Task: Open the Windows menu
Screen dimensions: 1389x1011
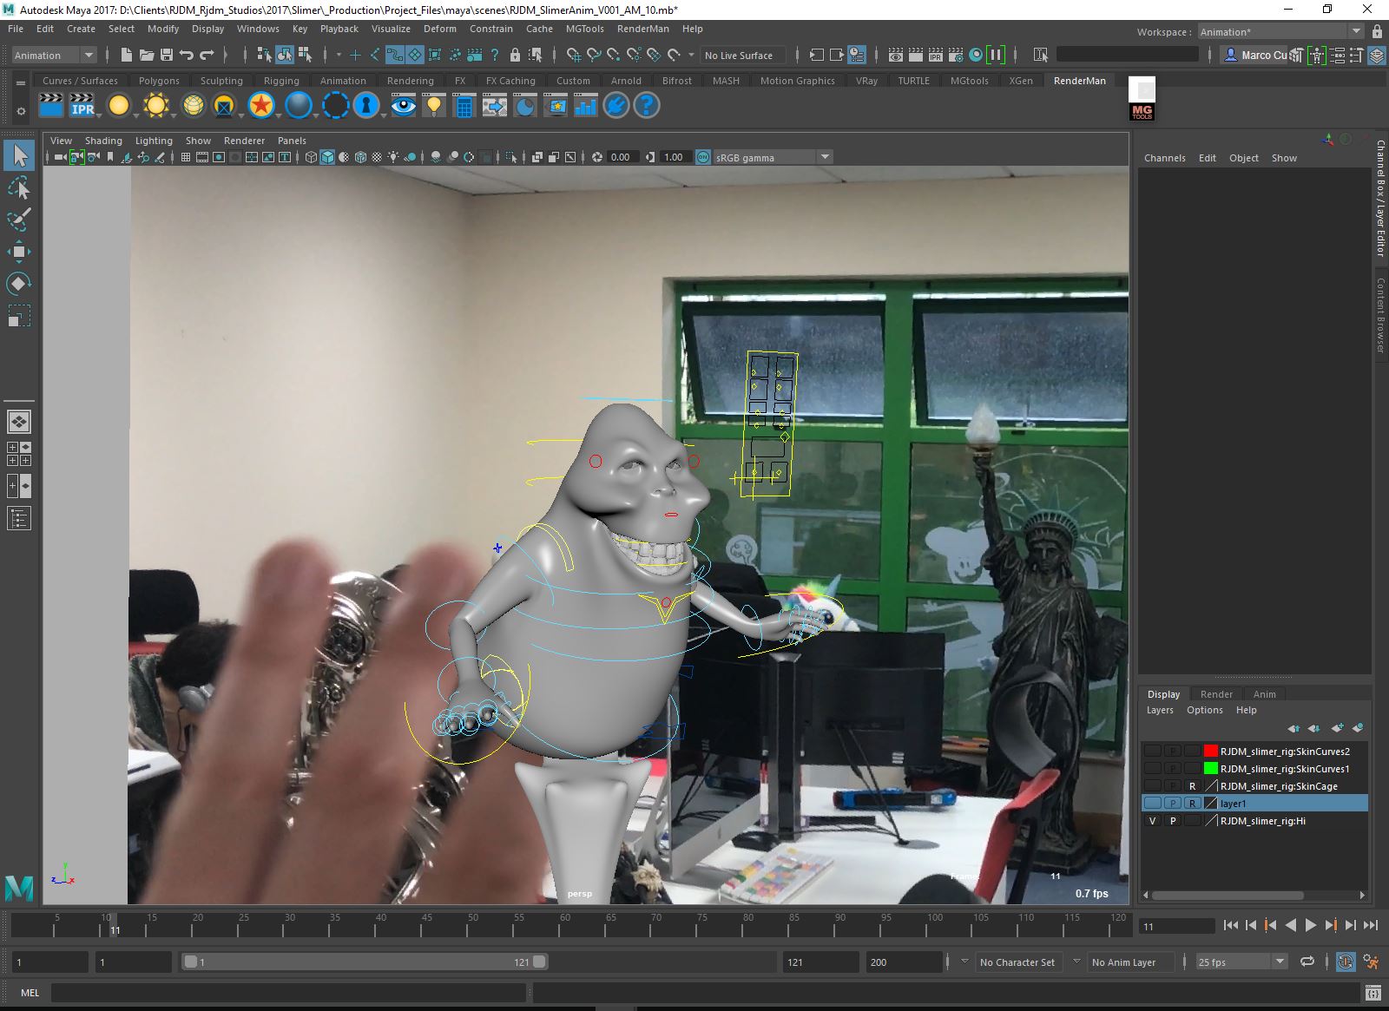Action: point(258,29)
